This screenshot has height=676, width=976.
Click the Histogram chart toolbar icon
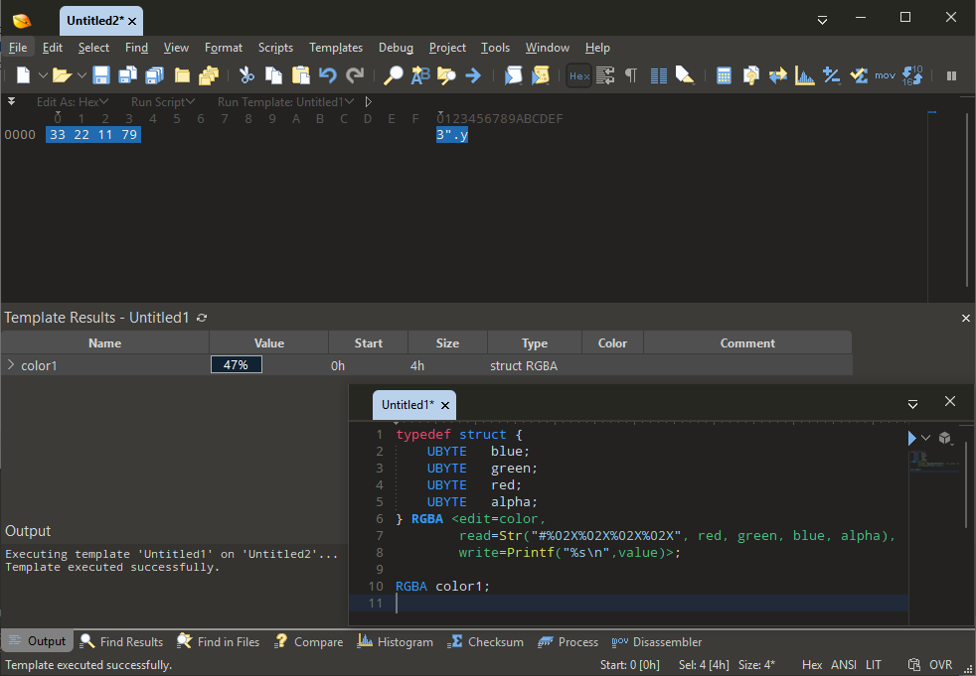805,75
